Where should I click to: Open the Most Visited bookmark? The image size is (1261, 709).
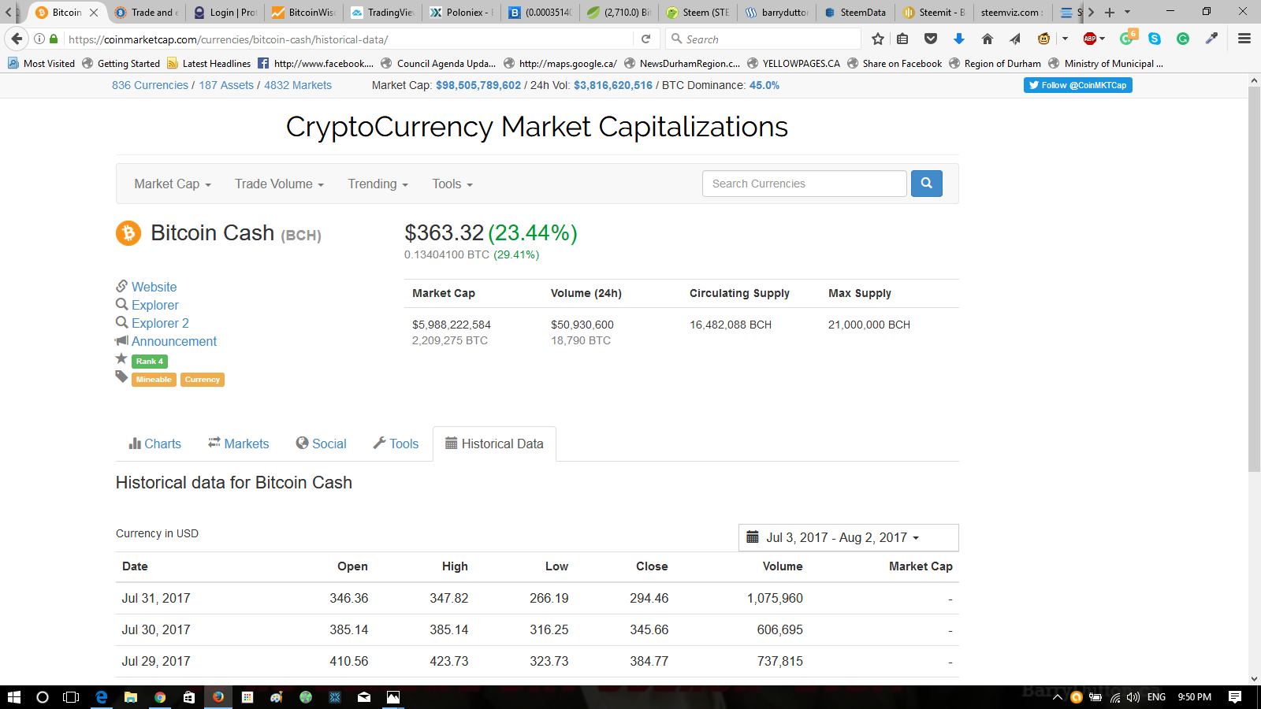pos(41,64)
